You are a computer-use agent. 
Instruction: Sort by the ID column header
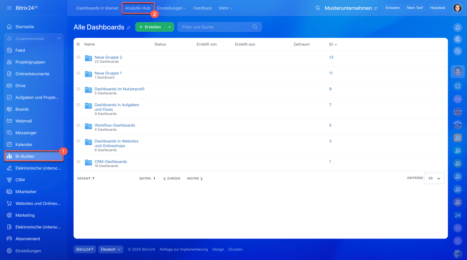pos(333,44)
